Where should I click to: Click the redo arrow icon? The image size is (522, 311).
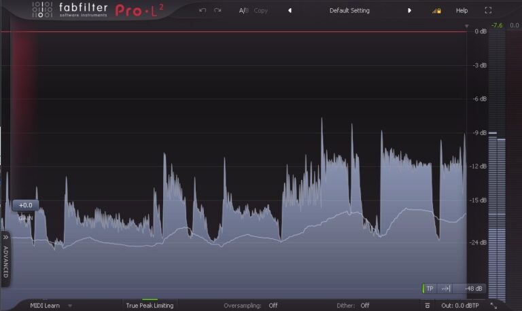pyautogui.click(x=217, y=10)
